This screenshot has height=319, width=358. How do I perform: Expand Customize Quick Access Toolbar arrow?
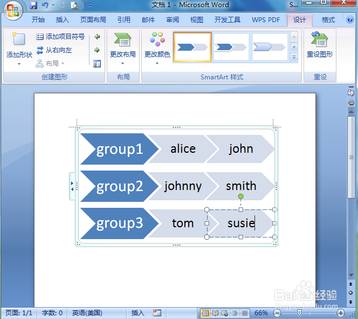pos(91,5)
